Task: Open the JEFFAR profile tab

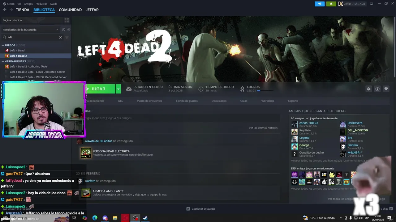Action: [x=92, y=10]
